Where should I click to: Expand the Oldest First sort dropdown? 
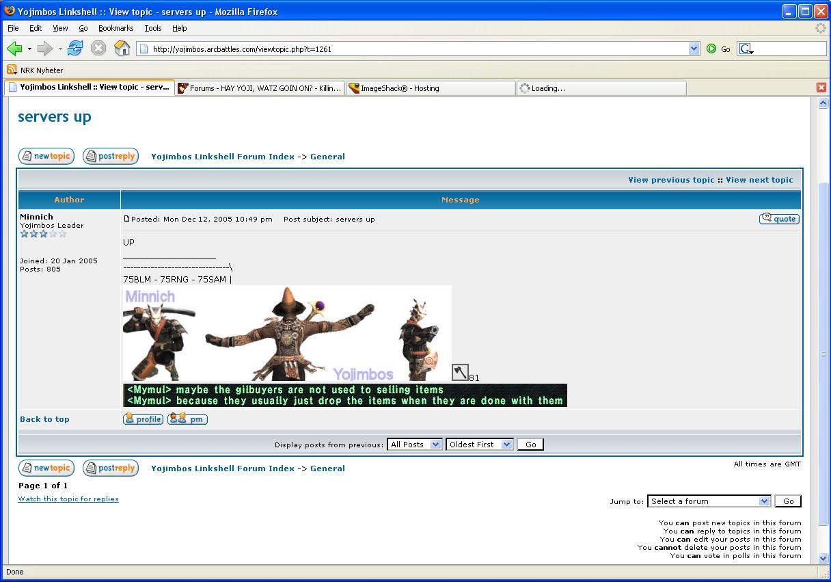coord(479,445)
